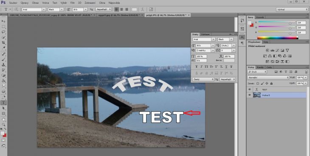Viewport: 310px width, 156px height.
Task: Add a Brightness/Contrast adjustment
Action: 267,50
